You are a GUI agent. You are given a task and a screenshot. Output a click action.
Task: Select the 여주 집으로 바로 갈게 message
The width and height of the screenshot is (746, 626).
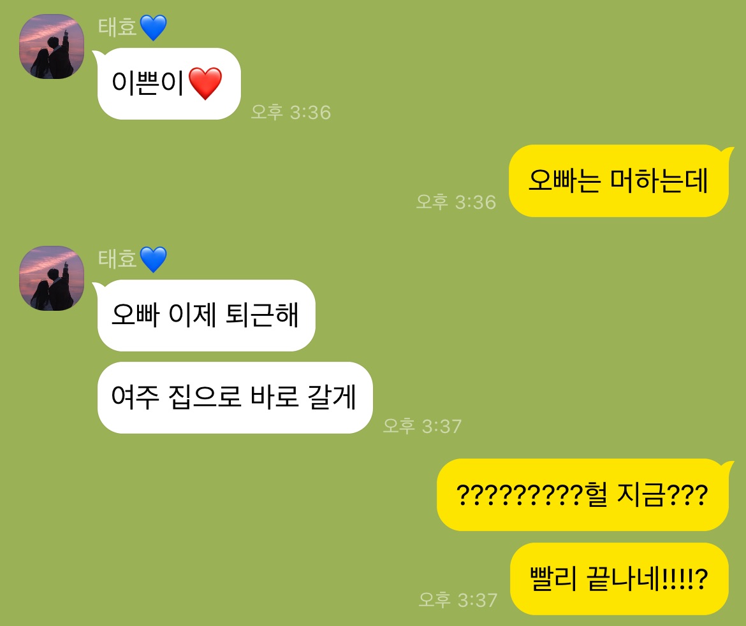pyautogui.click(x=235, y=398)
